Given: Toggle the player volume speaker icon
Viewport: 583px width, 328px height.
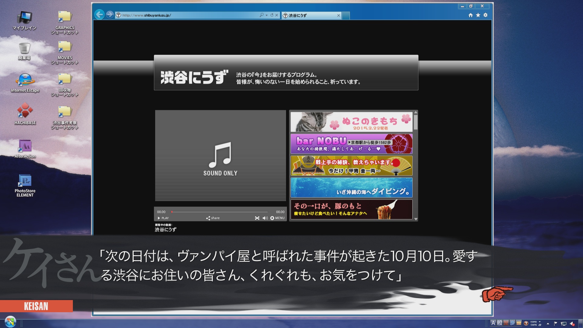Looking at the screenshot, I should 265,218.
